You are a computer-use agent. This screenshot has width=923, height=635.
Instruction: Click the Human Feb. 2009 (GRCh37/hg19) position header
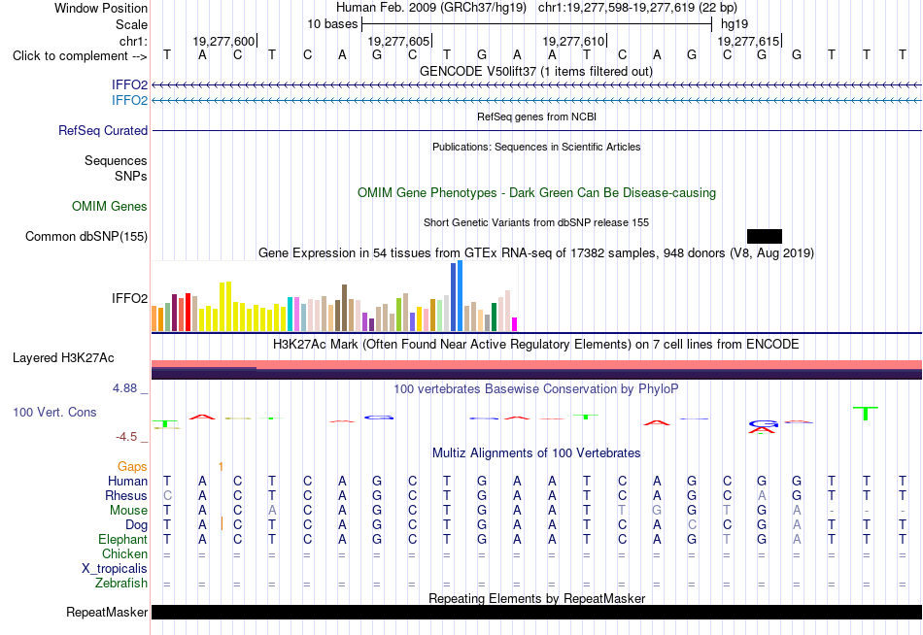tap(433, 8)
